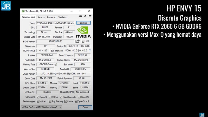Click the Discrete Graphics subtitle text
The width and height of the screenshot is (208, 117).
[x=180, y=18]
